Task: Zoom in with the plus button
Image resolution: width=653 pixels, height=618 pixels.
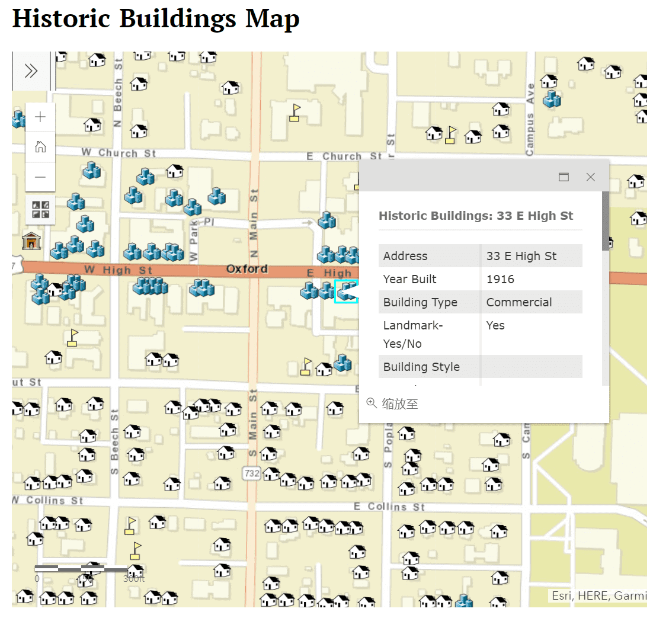Action: point(40,117)
